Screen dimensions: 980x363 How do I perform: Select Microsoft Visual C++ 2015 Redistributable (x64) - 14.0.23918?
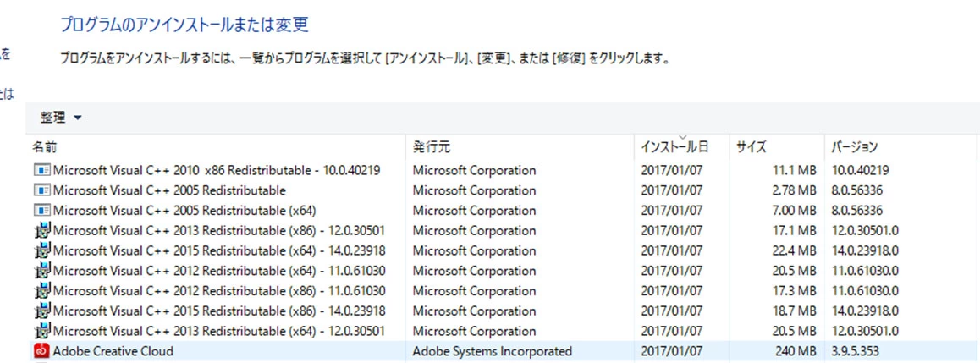tap(218, 250)
